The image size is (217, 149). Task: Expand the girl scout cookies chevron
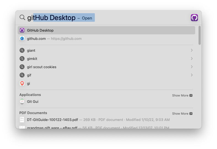[192, 67]
